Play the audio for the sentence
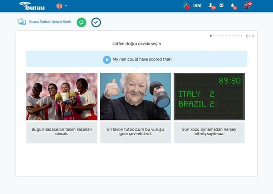 pyautogui.click(x=107, y=60)
